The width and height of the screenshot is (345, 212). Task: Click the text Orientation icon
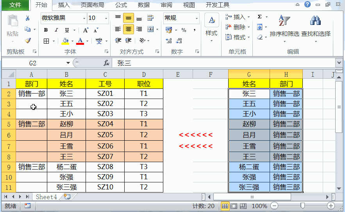[142, 41]
